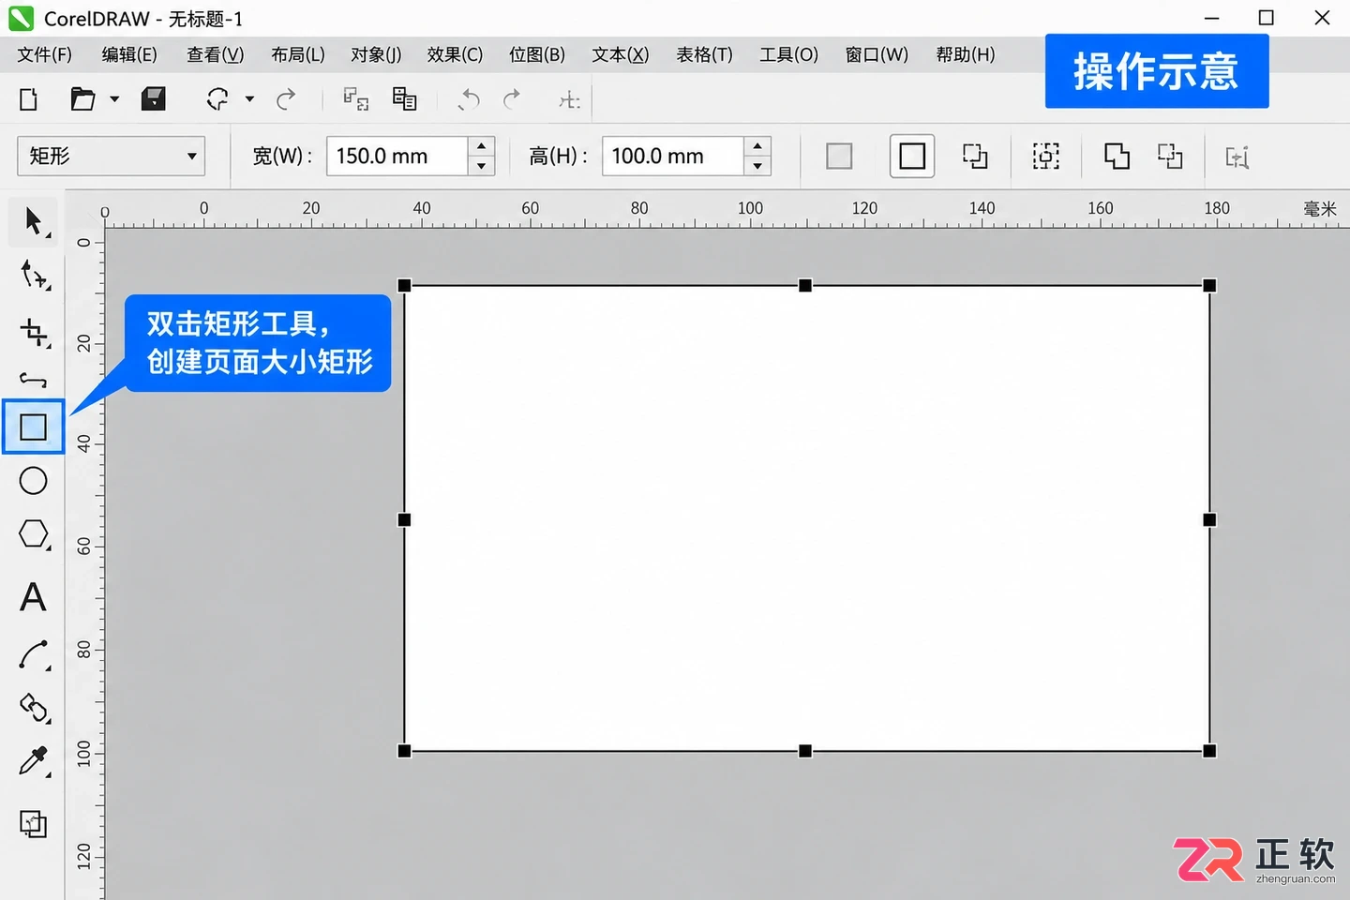The height and width of the screenshot is (900, 1350).
Task: Redo the last action
Action: (x=511, y=99)
